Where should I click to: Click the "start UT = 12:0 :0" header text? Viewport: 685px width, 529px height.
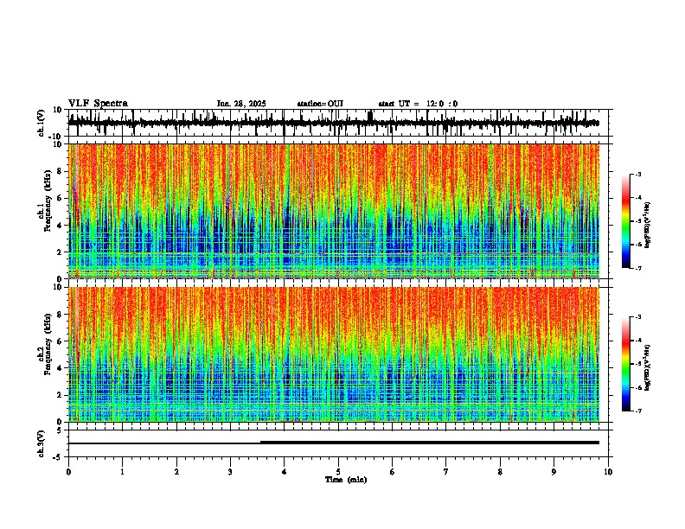(418, 104)
